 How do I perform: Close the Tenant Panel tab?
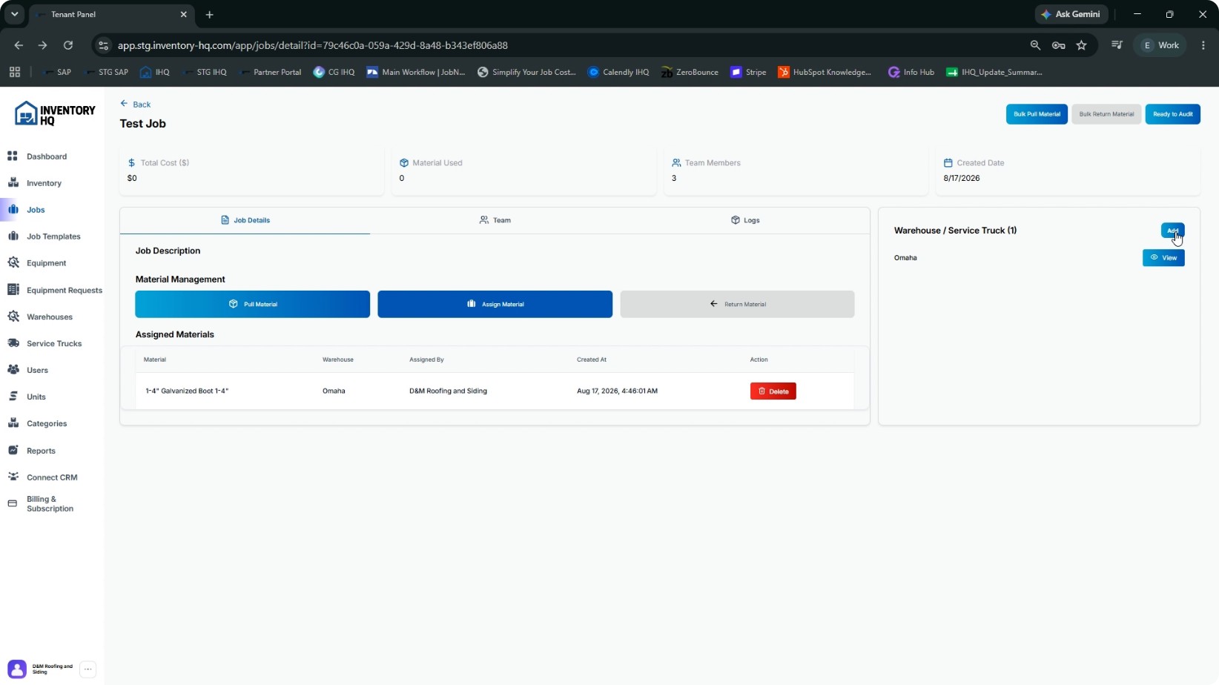click(x=183, y=14)
